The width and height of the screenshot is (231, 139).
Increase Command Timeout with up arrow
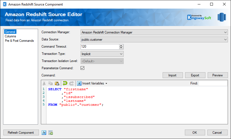pos(121,46)
